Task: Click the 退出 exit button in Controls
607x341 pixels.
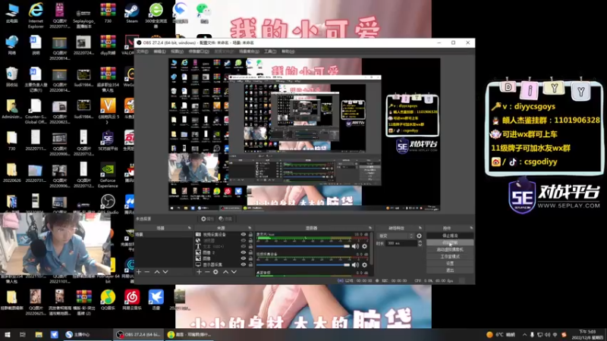Action: coord(450,271)
